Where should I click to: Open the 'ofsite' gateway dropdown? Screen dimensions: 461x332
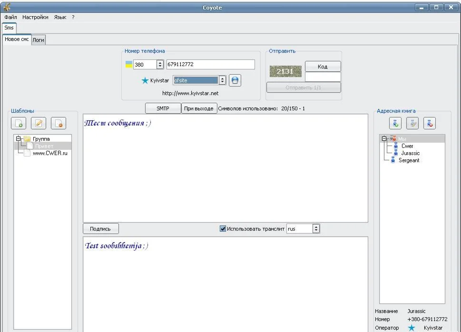tap(222, 80)
